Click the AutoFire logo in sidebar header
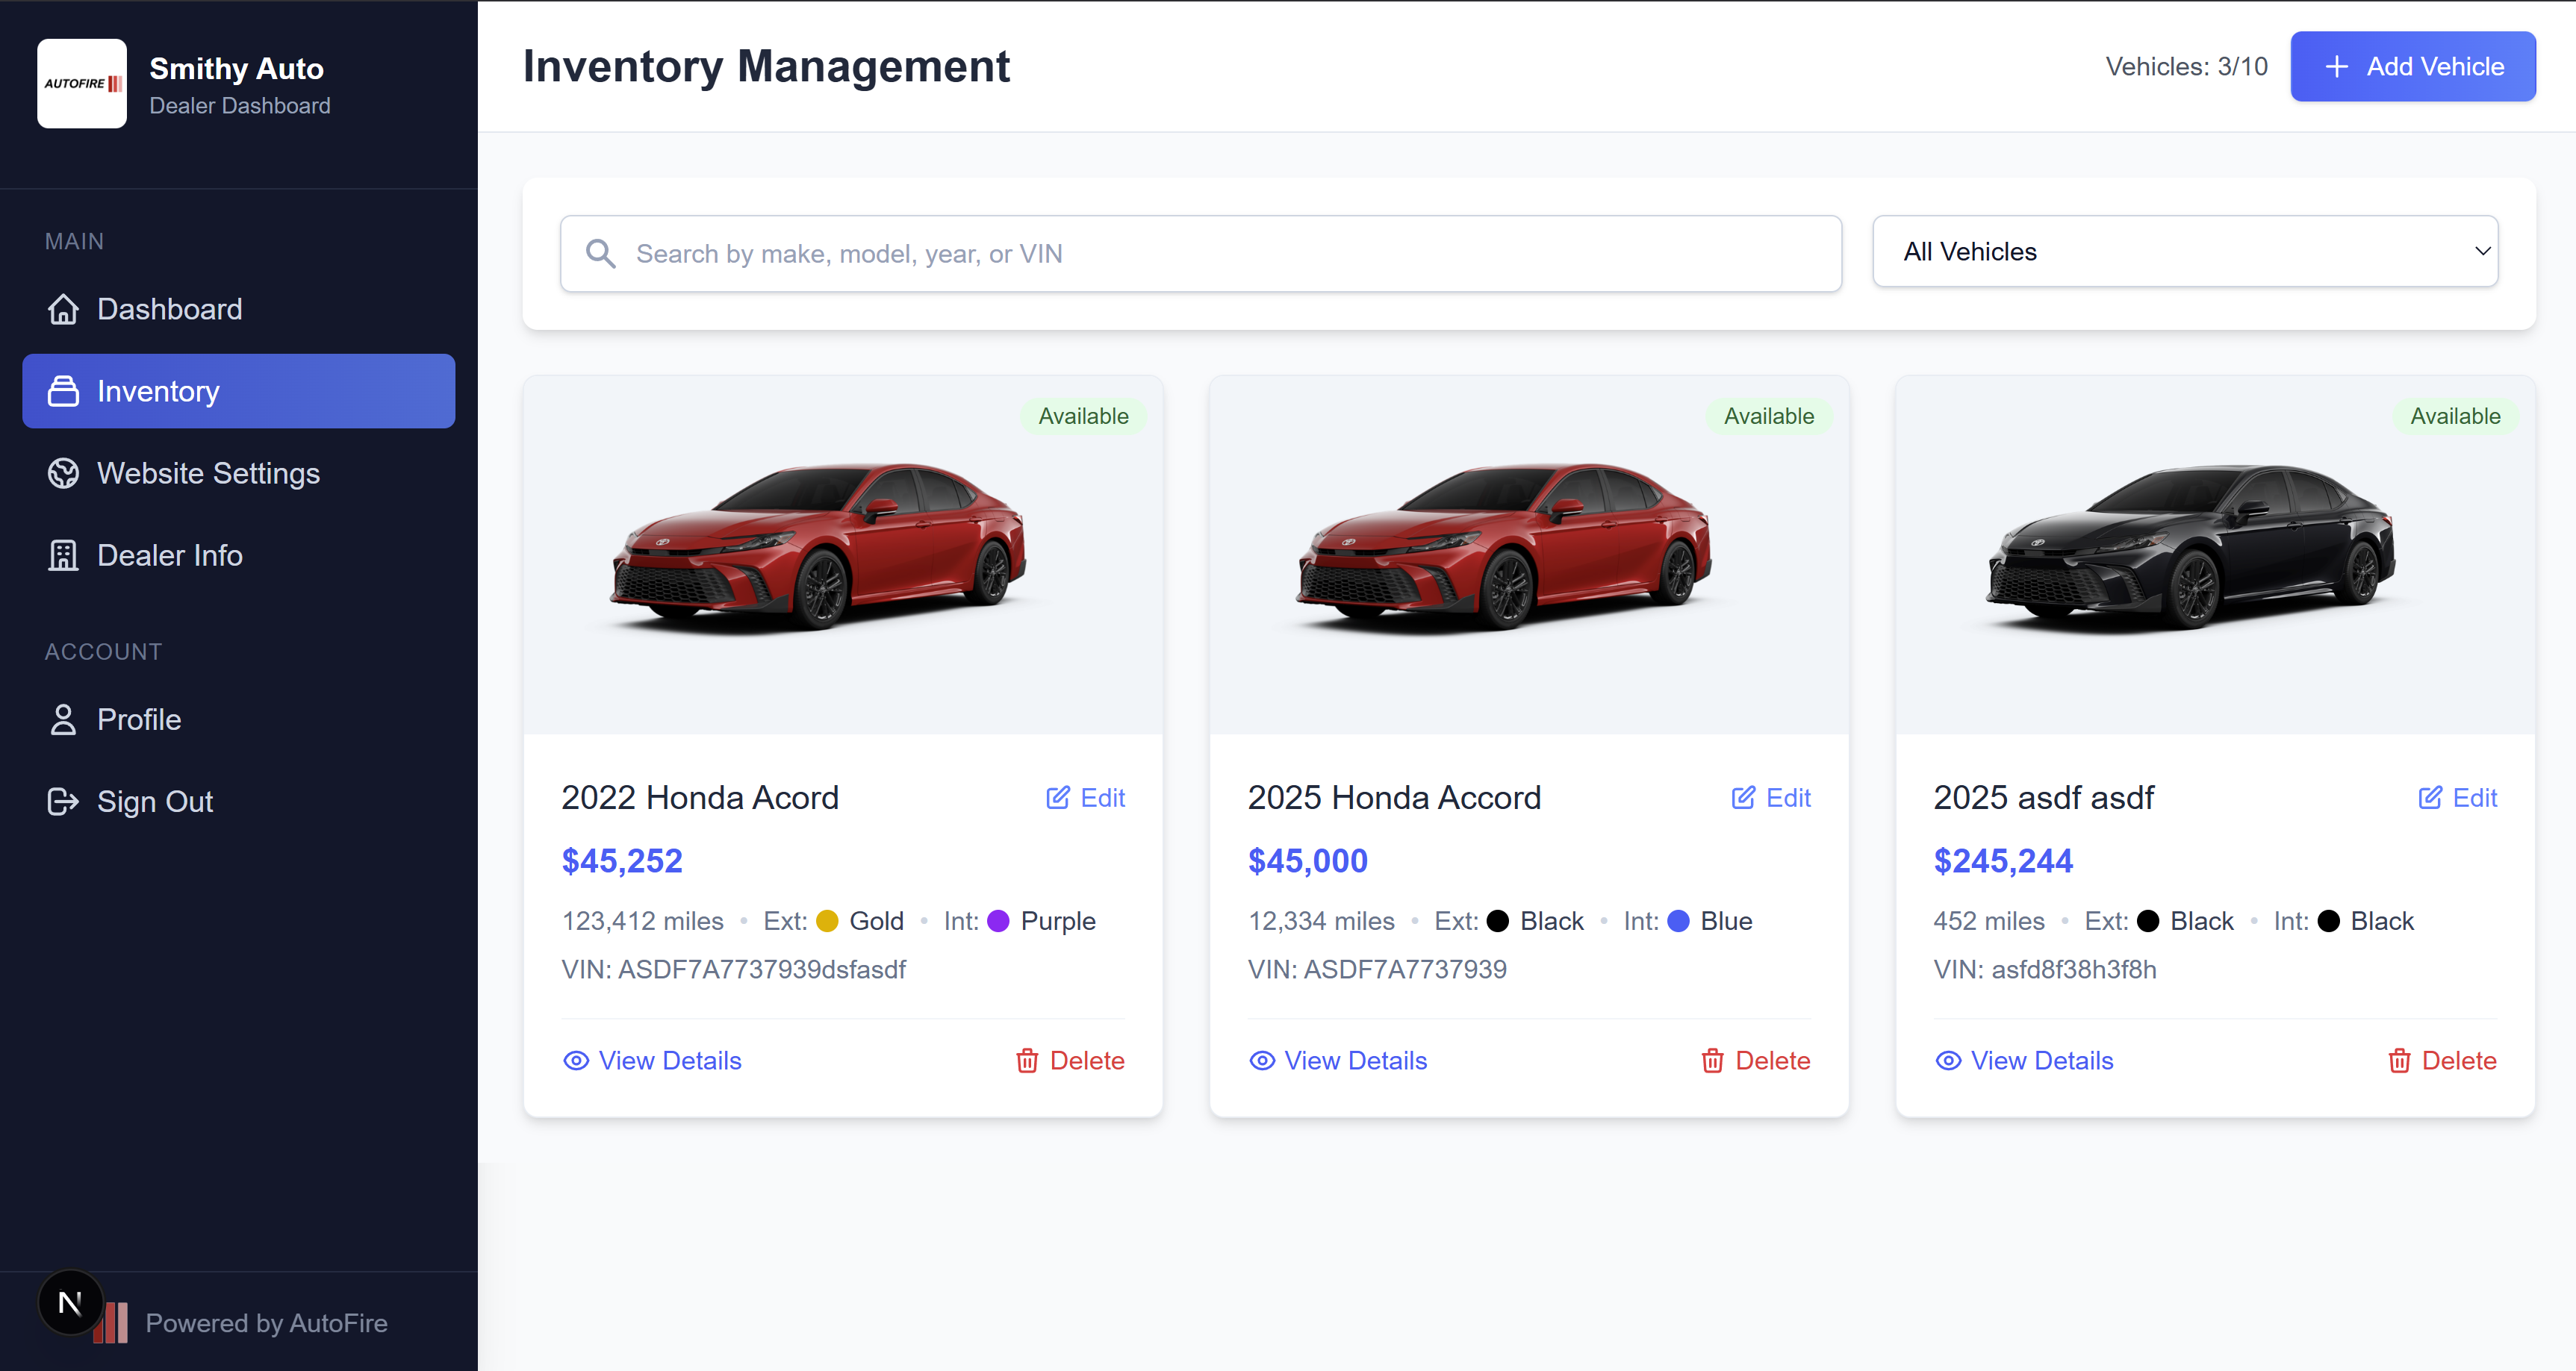 pos(82,84)
